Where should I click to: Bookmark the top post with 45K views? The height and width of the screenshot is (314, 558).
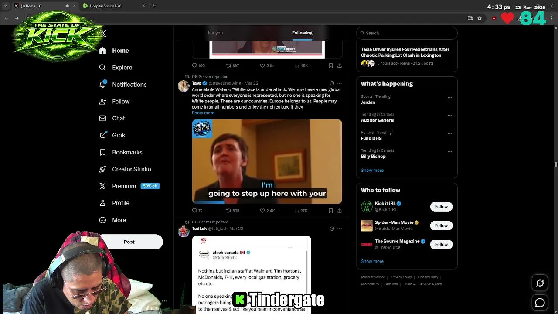[x=331, y=65]
